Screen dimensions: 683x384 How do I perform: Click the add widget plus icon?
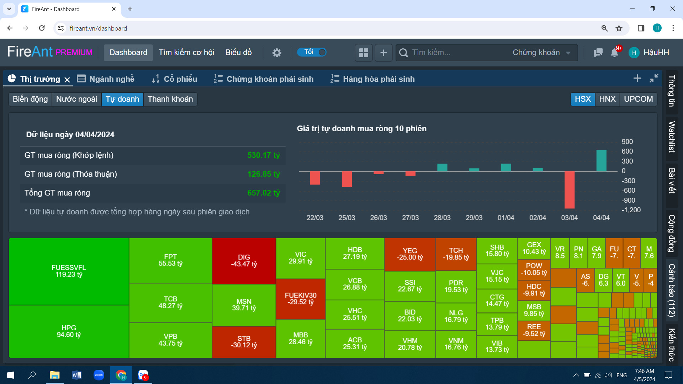(x=383, y=53)
